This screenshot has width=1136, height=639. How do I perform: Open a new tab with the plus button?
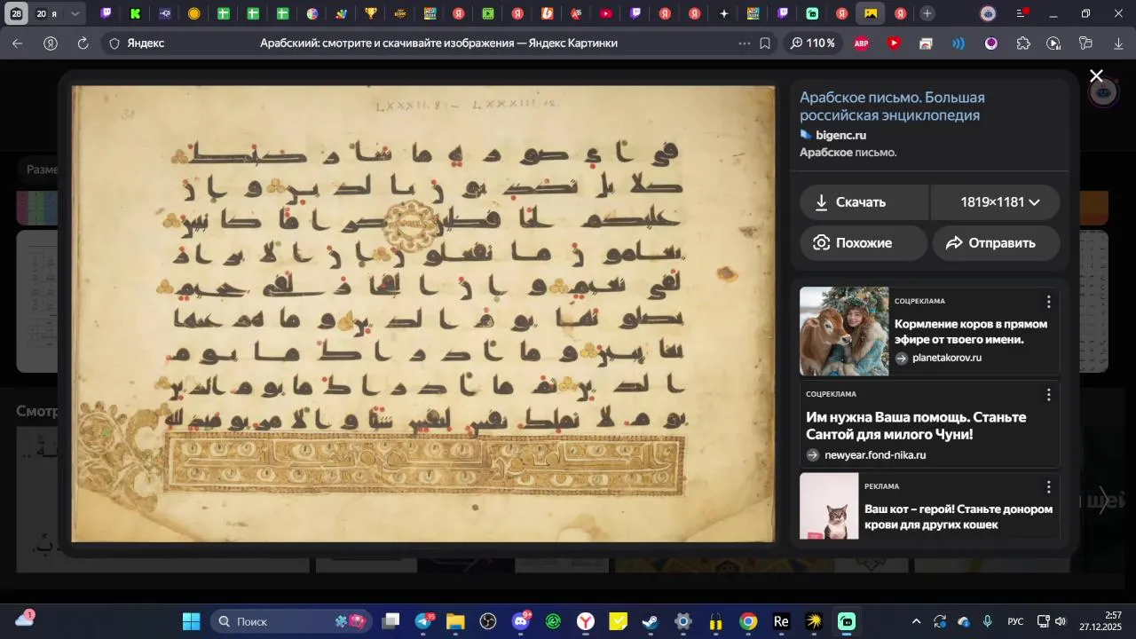coord(927,13)
